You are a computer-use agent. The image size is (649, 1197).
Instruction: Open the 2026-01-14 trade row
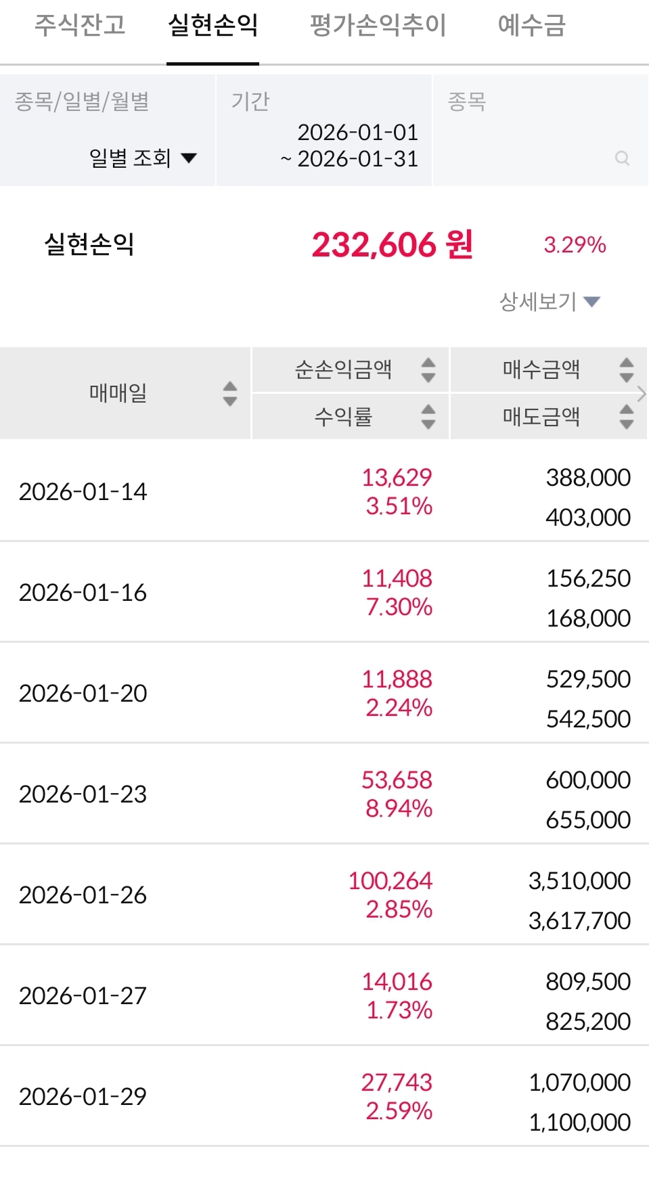[x=324, y=491]
